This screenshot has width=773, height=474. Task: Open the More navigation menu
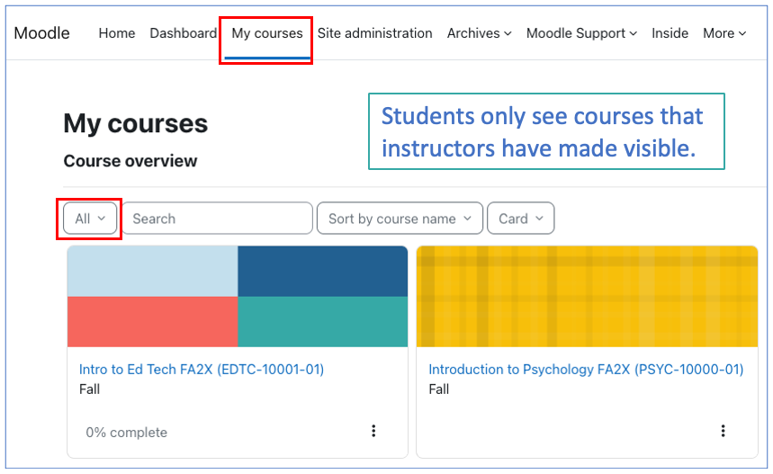[x=724, y=33]
